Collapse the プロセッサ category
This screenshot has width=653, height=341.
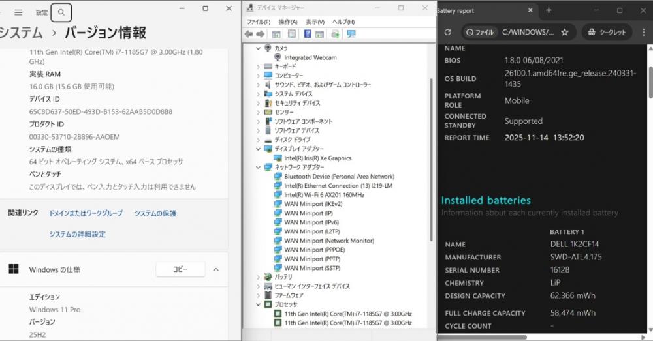click(x=258, y=304)
